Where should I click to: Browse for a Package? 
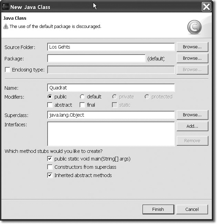(x=192, y=58)
